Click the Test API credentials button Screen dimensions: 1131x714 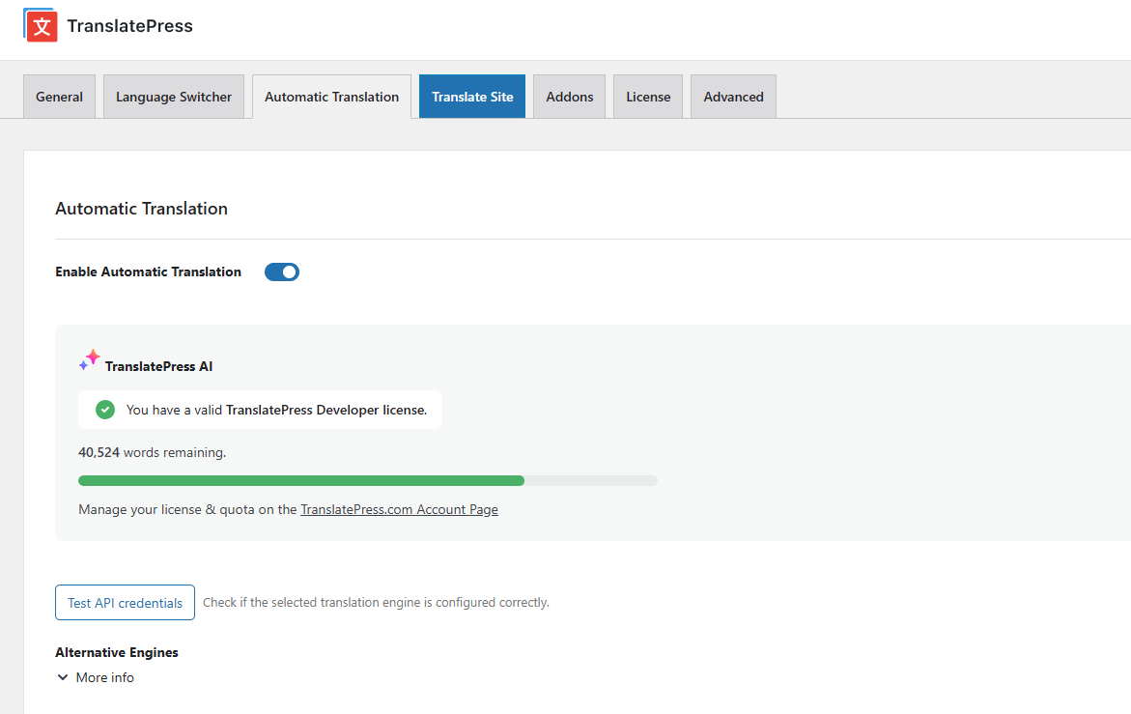click(125, 602)
